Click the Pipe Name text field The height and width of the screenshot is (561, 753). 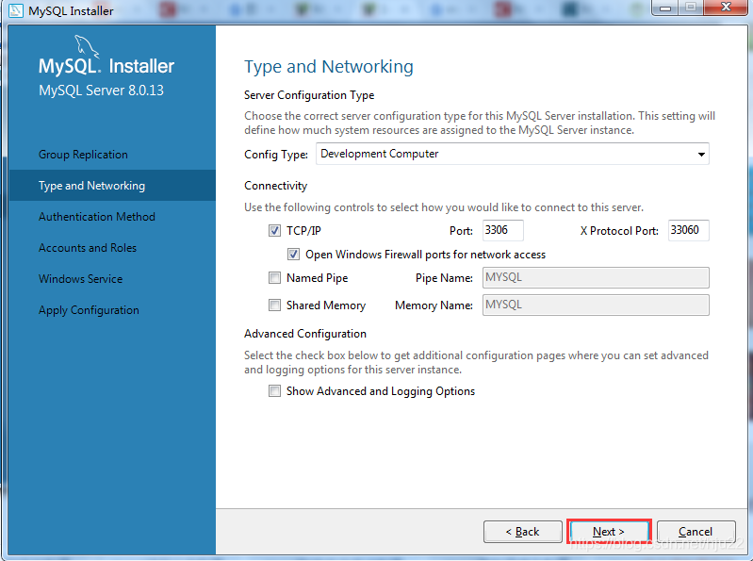(x=596, y=277)
